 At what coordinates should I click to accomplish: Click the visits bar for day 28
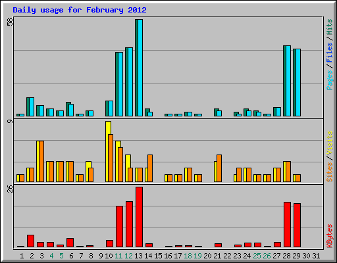tap(284, 172)
